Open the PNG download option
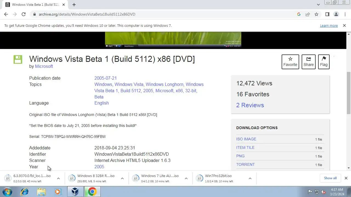Image resolution: width=351 pixels, height=197 pixels. coord(240,156)
